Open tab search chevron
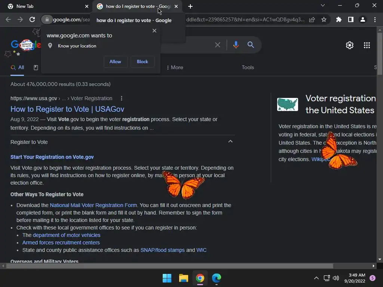 (323, 5)
